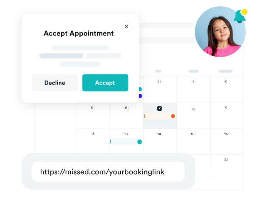Select calendar day 31
269x200 pixels.
[159, 82]
